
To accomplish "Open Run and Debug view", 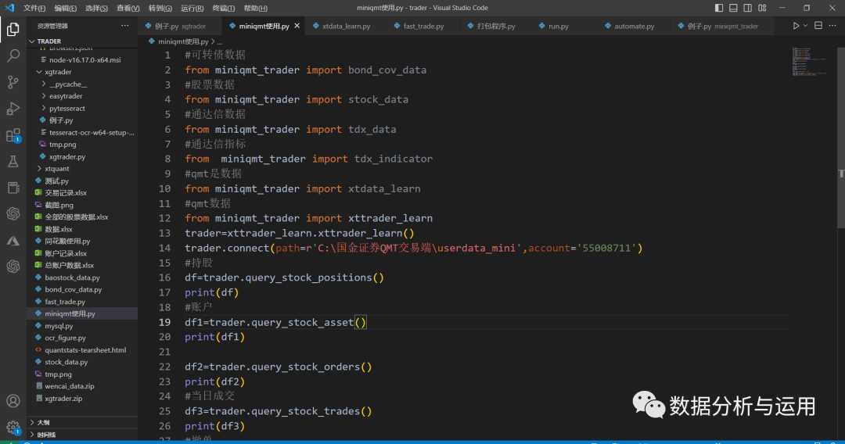I will tap(13, 108).
